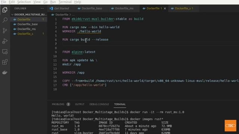The image size is (239, 134).
Task: Click the breadcrumb ellipsis segment
Action: (73, 15)
